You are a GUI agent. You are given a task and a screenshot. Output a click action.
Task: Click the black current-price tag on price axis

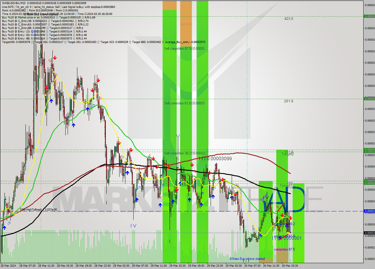369,233
